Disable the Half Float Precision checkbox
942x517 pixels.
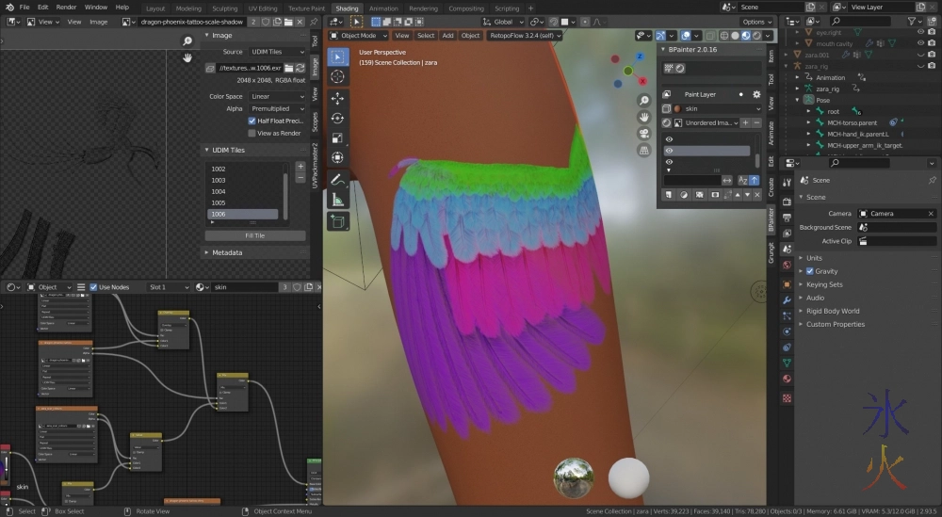[x=252, y=121]
